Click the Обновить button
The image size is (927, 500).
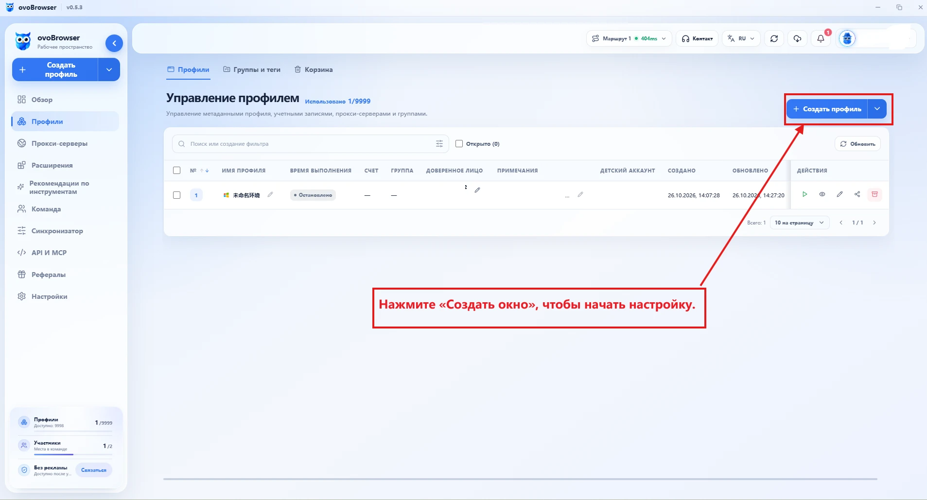click(x=857, y=144)
